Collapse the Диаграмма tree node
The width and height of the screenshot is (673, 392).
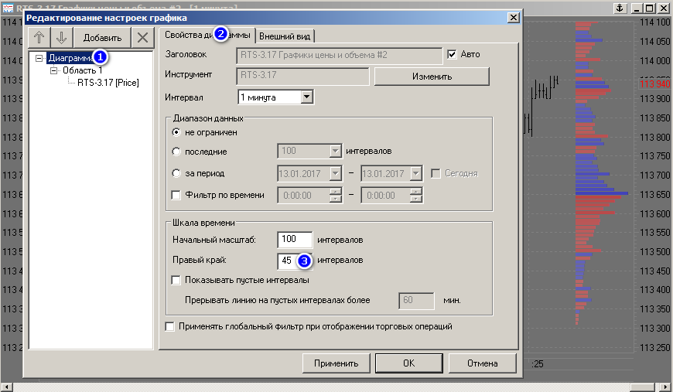pyautogui.click(x=39, y=58)
